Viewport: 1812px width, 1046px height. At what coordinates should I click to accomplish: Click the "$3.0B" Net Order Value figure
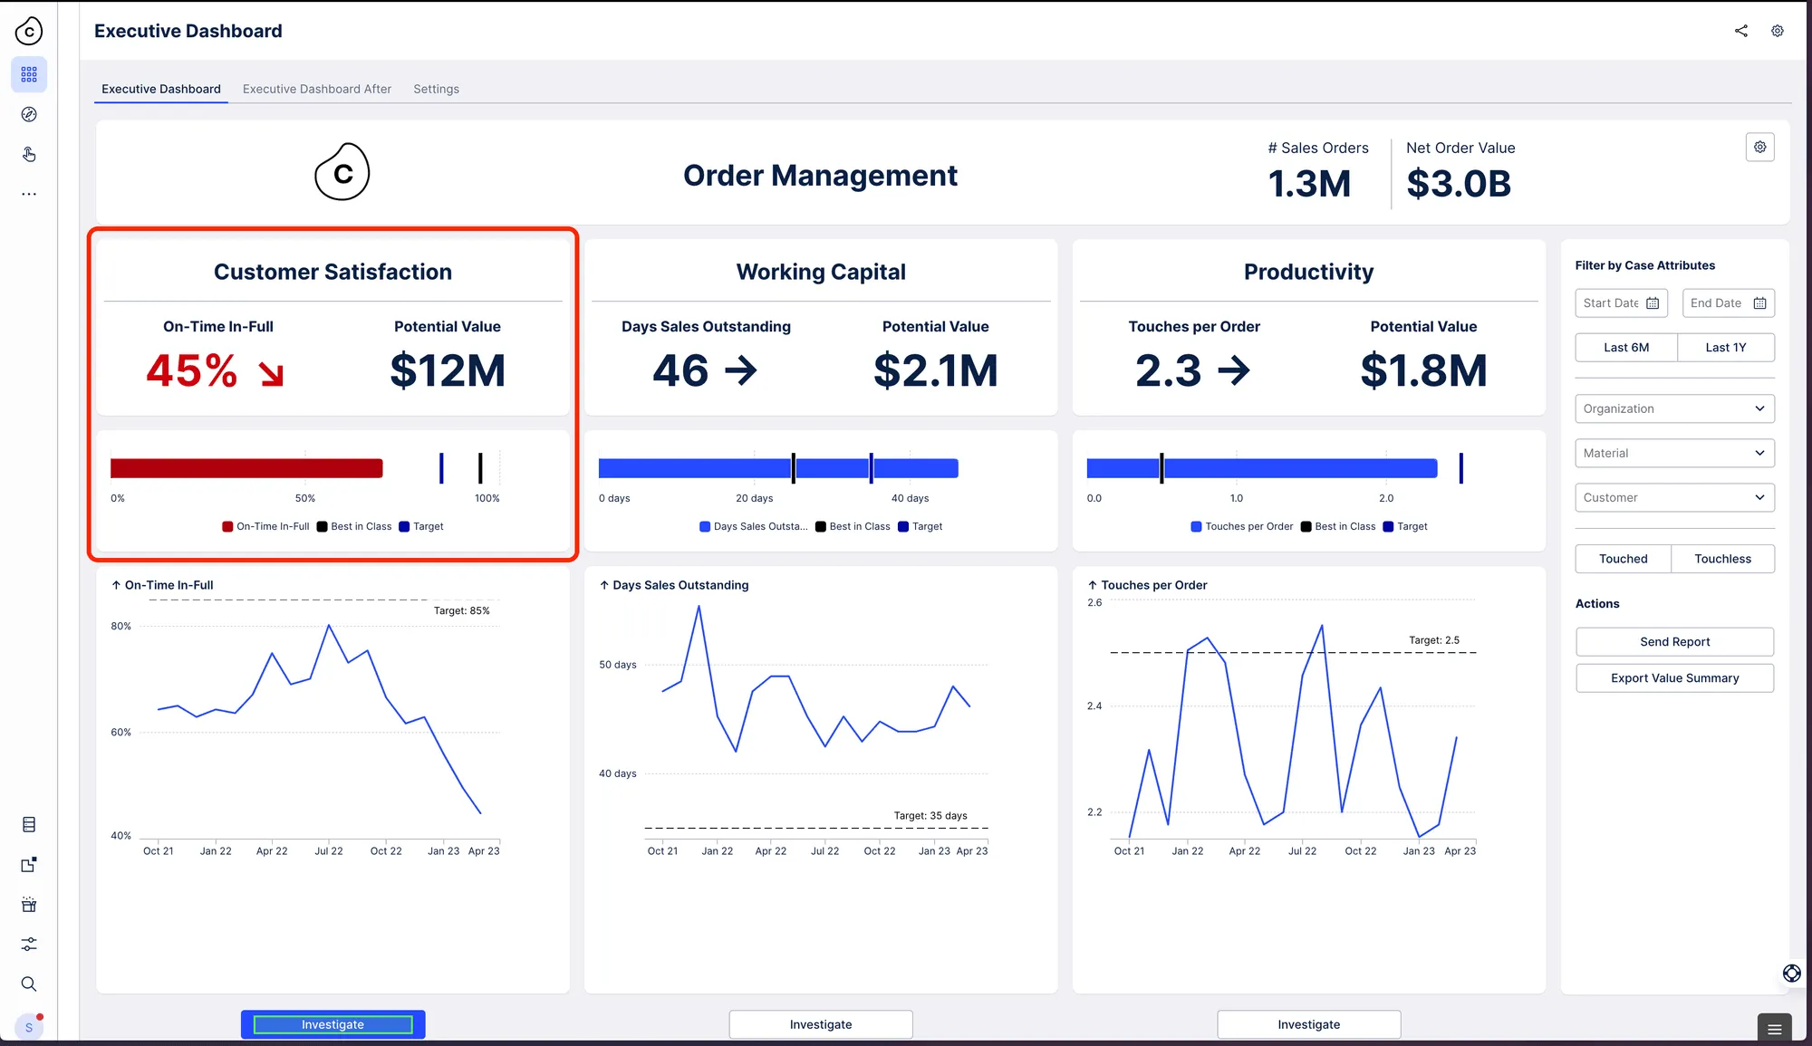point(1459,184)
